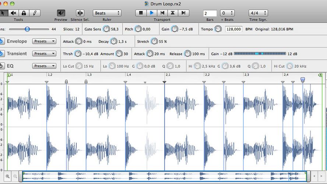Click the right loop locator R marker
327x184 pixels.
pyautogui.click(x=320, y=75)
